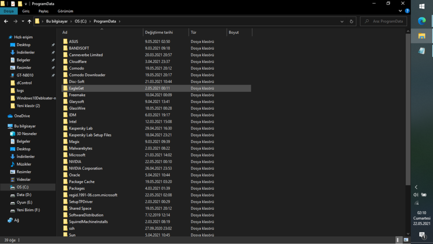The height and width of the screenshot is (244, 433).
Task: Click the file list vertical scrollbar
Action: (x=408, y=109)
